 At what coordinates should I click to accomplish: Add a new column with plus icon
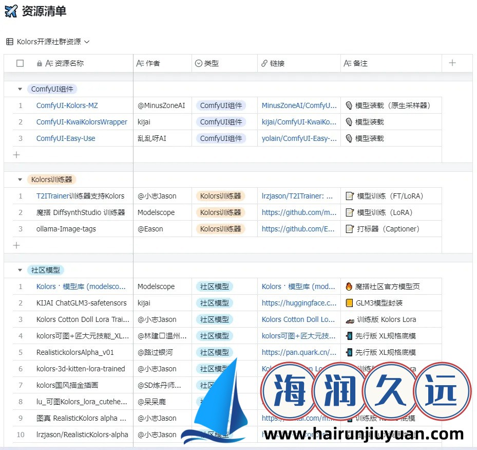point(452,63)
